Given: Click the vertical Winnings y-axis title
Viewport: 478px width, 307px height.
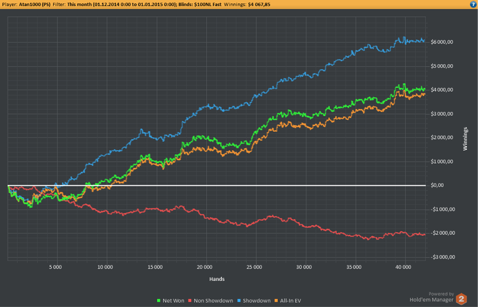Looking at the screenshot, I should (x=465, y=139).
